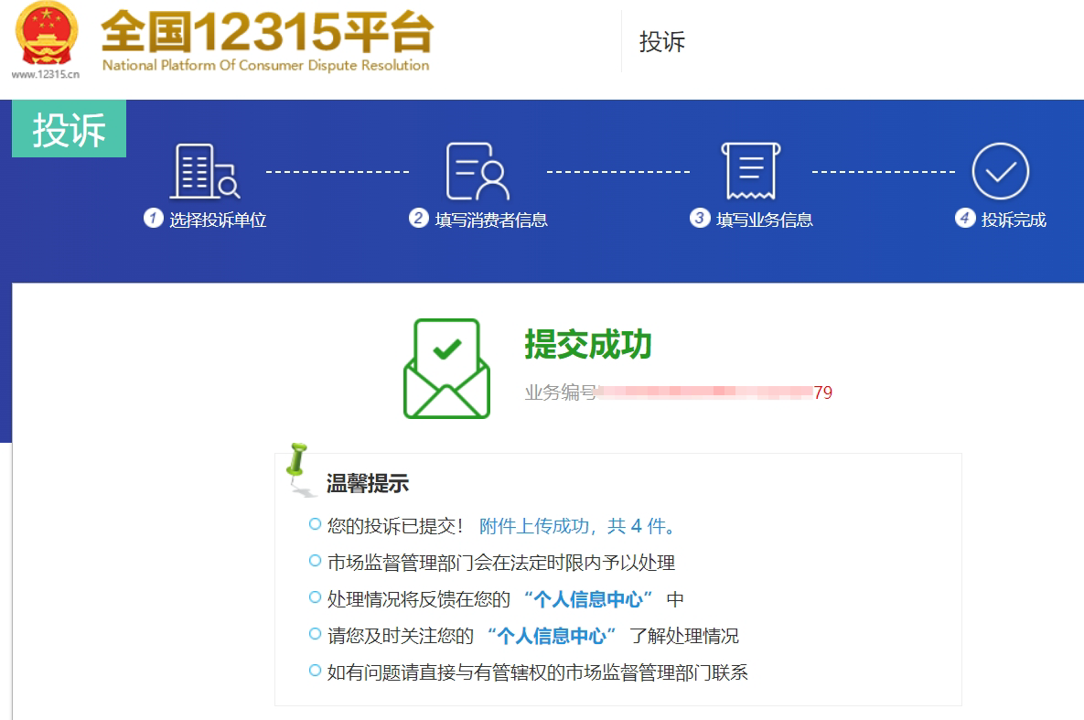Viewport: 1084px width, 720px height.
Task: Click the building search icon for step 1
Action: point(205,172)
